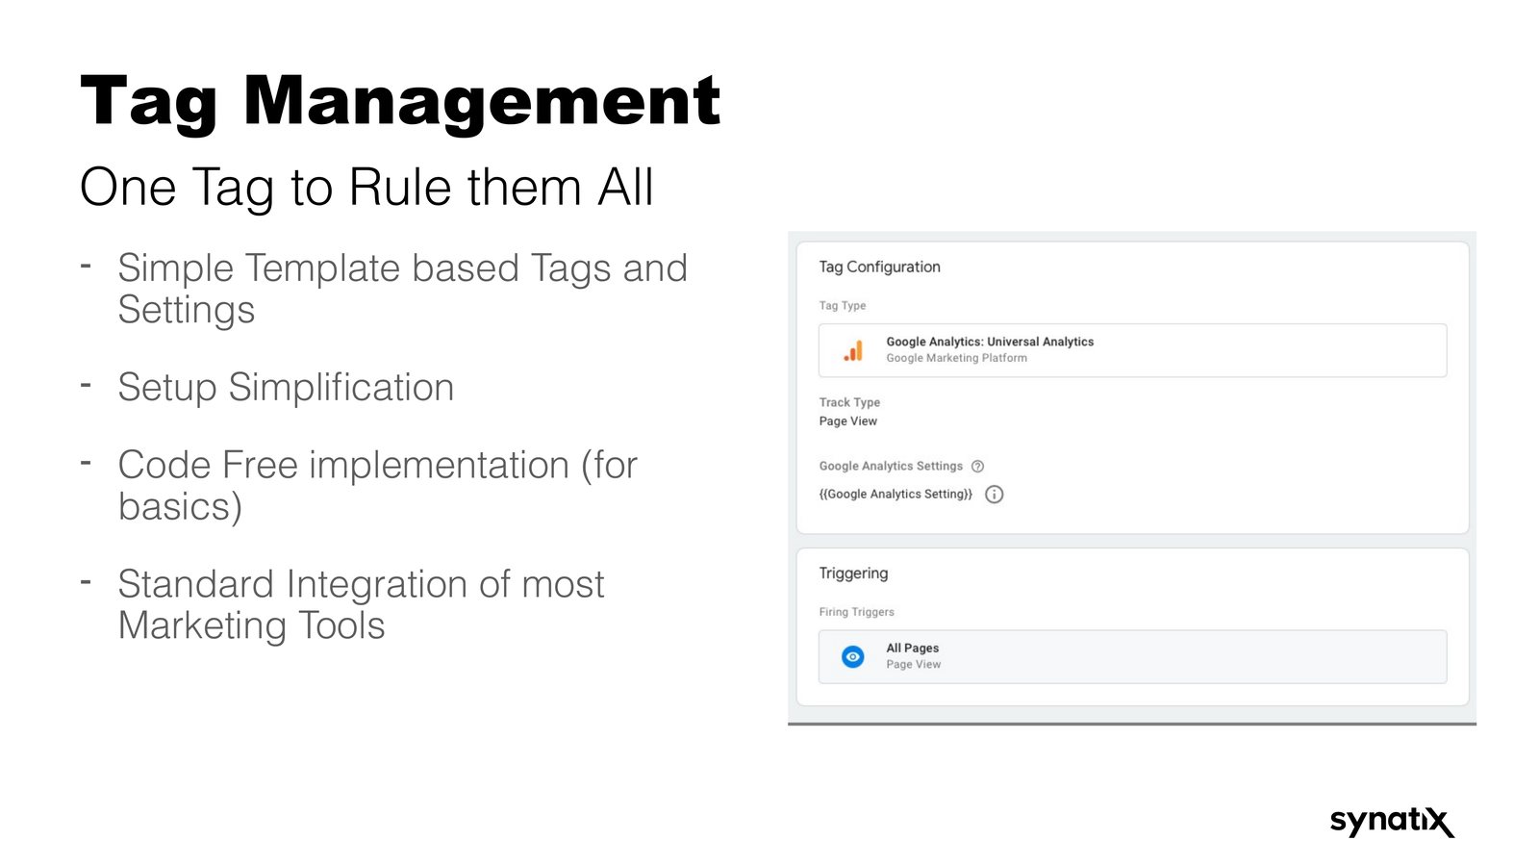Click the Tag Management slide title
The image size is (1539, 866).
click(400, 101)
